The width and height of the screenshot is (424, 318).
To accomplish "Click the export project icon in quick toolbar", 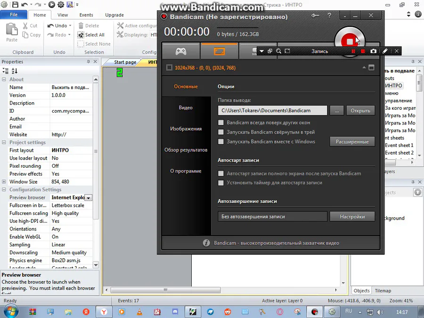I will pyautogui.click(x=70, y=5).
